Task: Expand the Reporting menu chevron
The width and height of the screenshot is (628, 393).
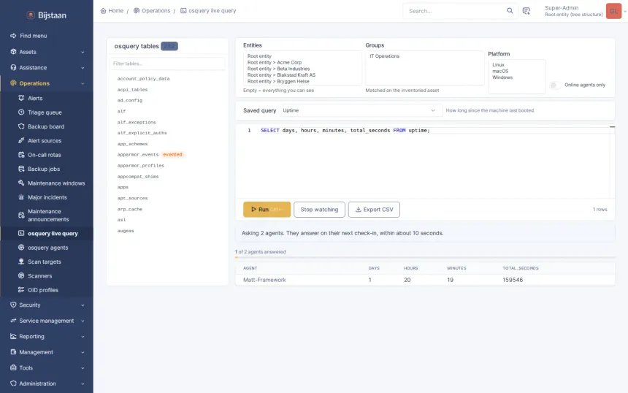Action: [x=83, y=337]
